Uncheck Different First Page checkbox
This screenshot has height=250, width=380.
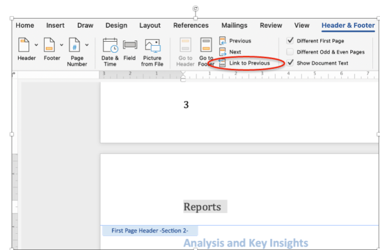click(x=291, y=41)
